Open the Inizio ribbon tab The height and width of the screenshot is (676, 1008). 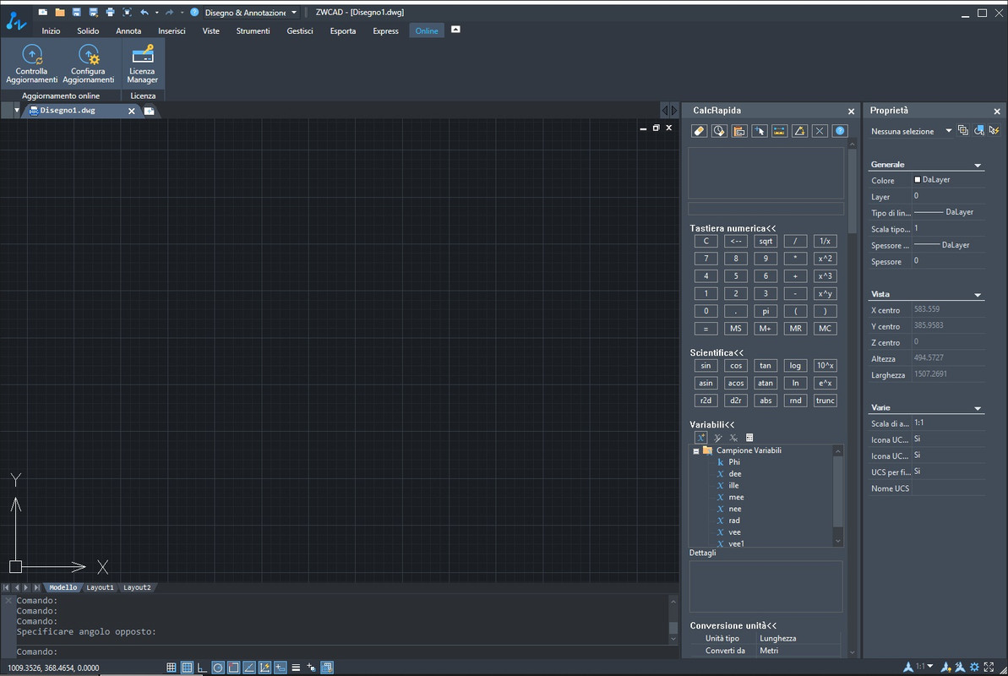[x=51, y=31]
